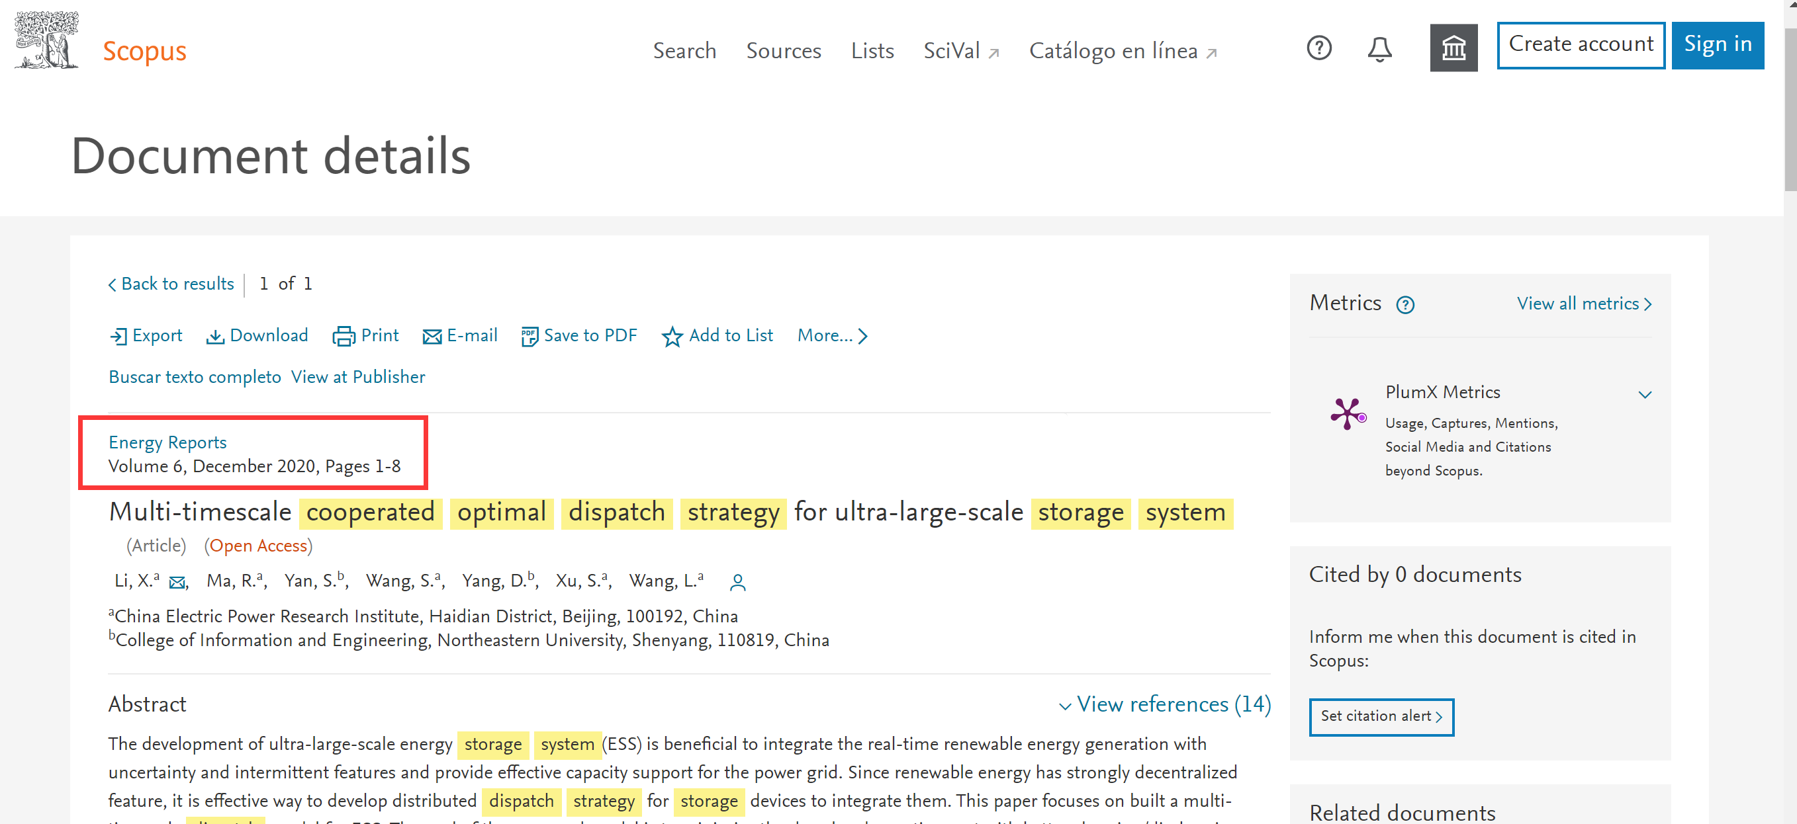Viewport: 1797px width, 824px height.
Task: Click envelope icon next to Li, X.
Action: tap(177, 583)
